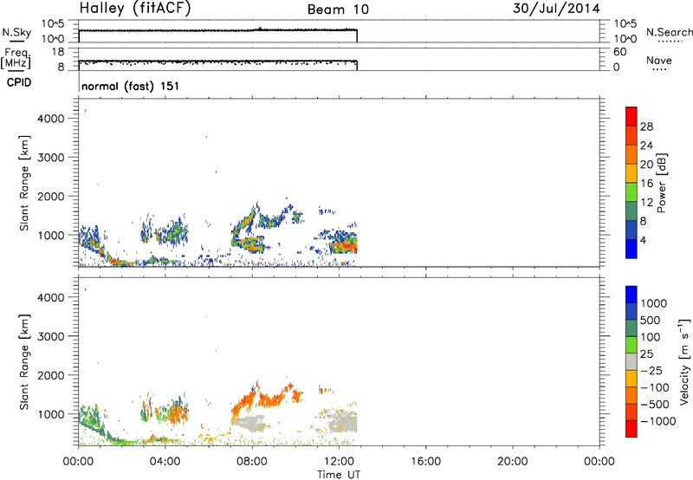Pick the 20–24 dB orange Power swatch
The image size is (693, 480).
[x=631, y=154]
